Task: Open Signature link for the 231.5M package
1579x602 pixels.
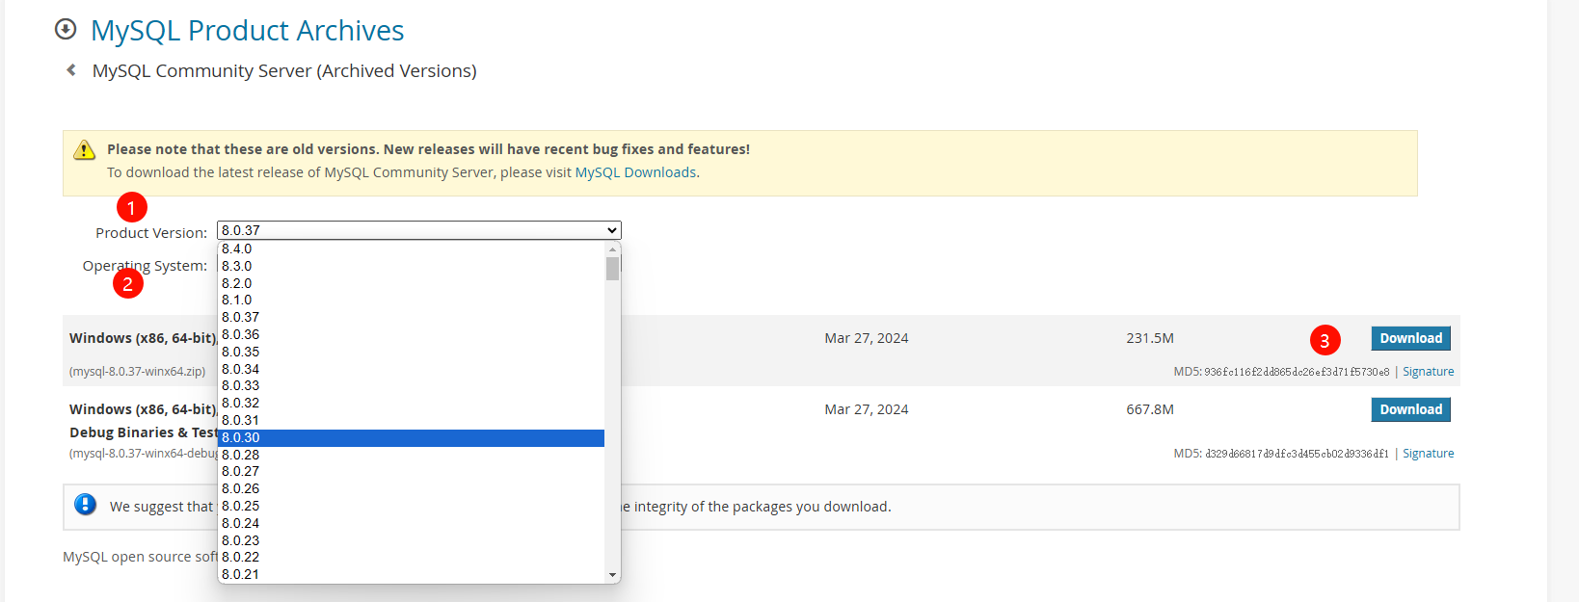Action: tap(1428, 372)
